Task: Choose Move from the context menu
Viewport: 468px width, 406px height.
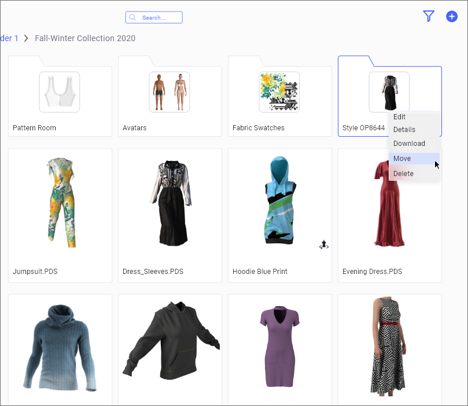Action: click(414, 158)
